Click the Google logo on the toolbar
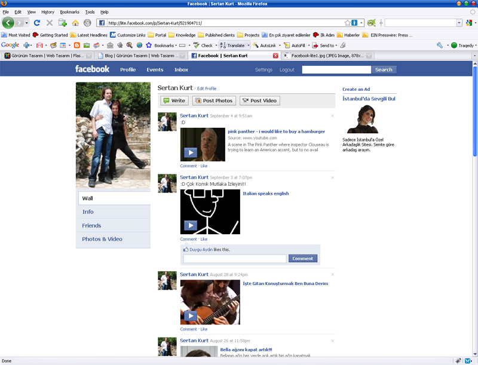 (x=10, y=45)
